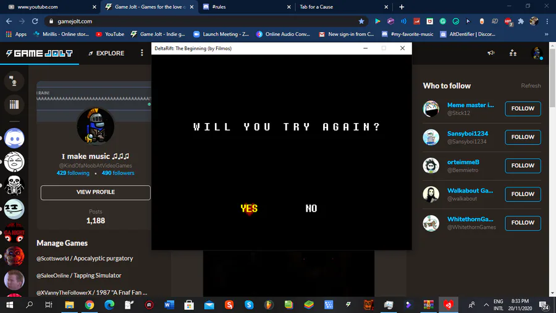This screenshot has width=556, height=313.
Task: Open Microsoft Word from taskbar
Action: point(169,305)
